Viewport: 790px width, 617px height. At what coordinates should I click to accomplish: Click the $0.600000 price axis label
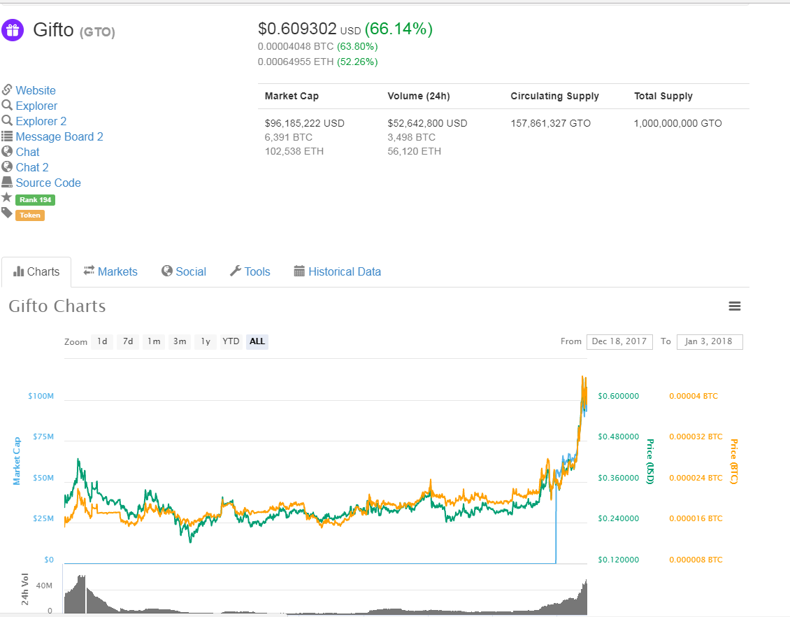click(618, 396)
